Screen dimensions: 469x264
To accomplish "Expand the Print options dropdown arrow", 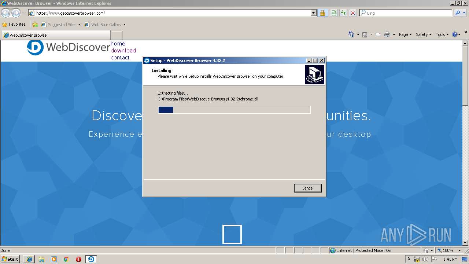I will click(x=394, y=35).
